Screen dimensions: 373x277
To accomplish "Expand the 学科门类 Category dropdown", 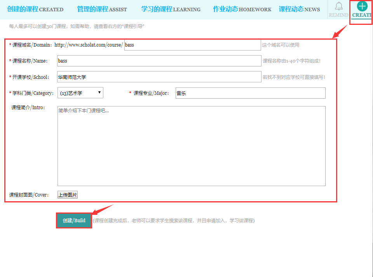I will (x=80, y=93).
